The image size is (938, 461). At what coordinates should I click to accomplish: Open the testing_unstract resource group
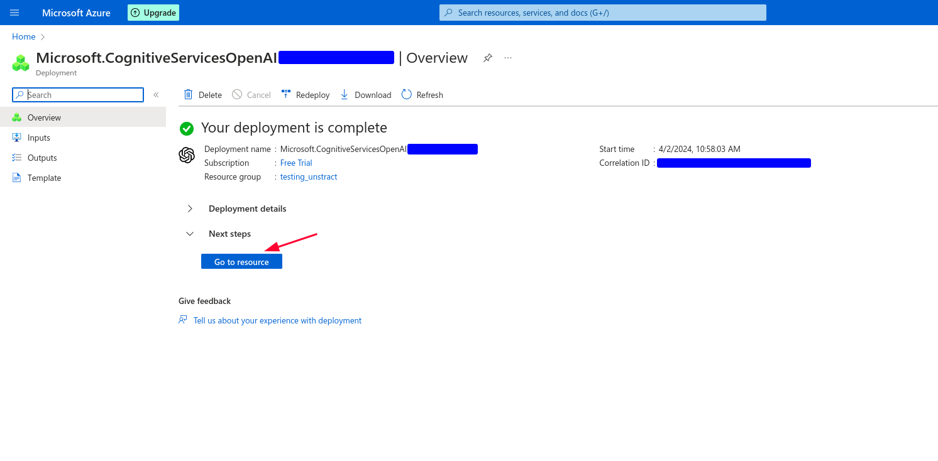point(309,176)
